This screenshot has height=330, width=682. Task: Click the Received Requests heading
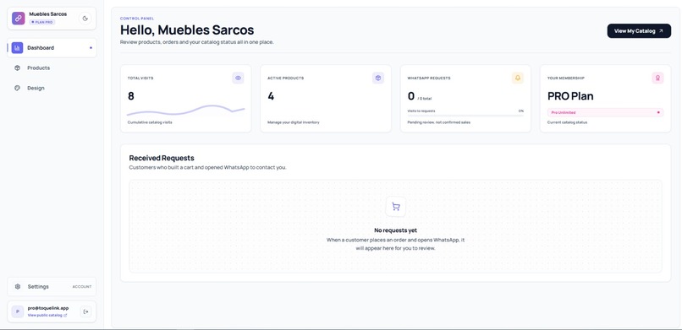[x=162, y=158]
